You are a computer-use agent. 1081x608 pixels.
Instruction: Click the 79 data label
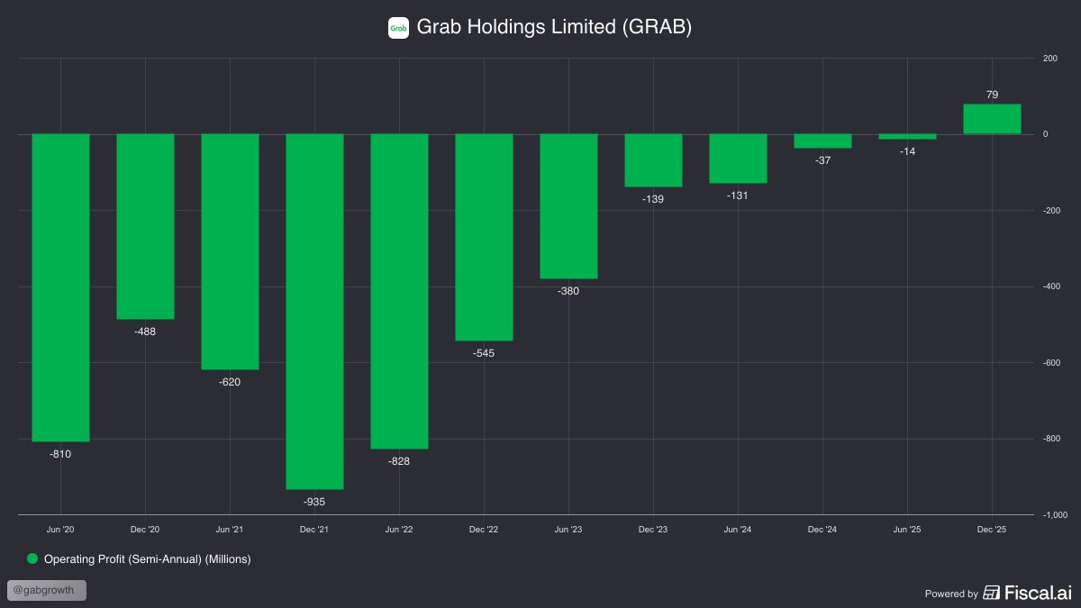pyautogui.click(x=992, y=95)
